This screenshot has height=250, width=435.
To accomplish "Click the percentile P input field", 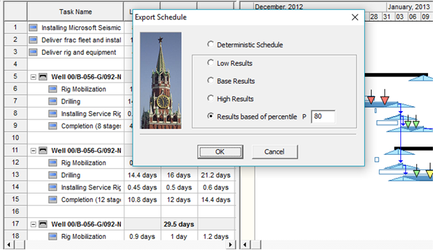I will pos(323,117).
